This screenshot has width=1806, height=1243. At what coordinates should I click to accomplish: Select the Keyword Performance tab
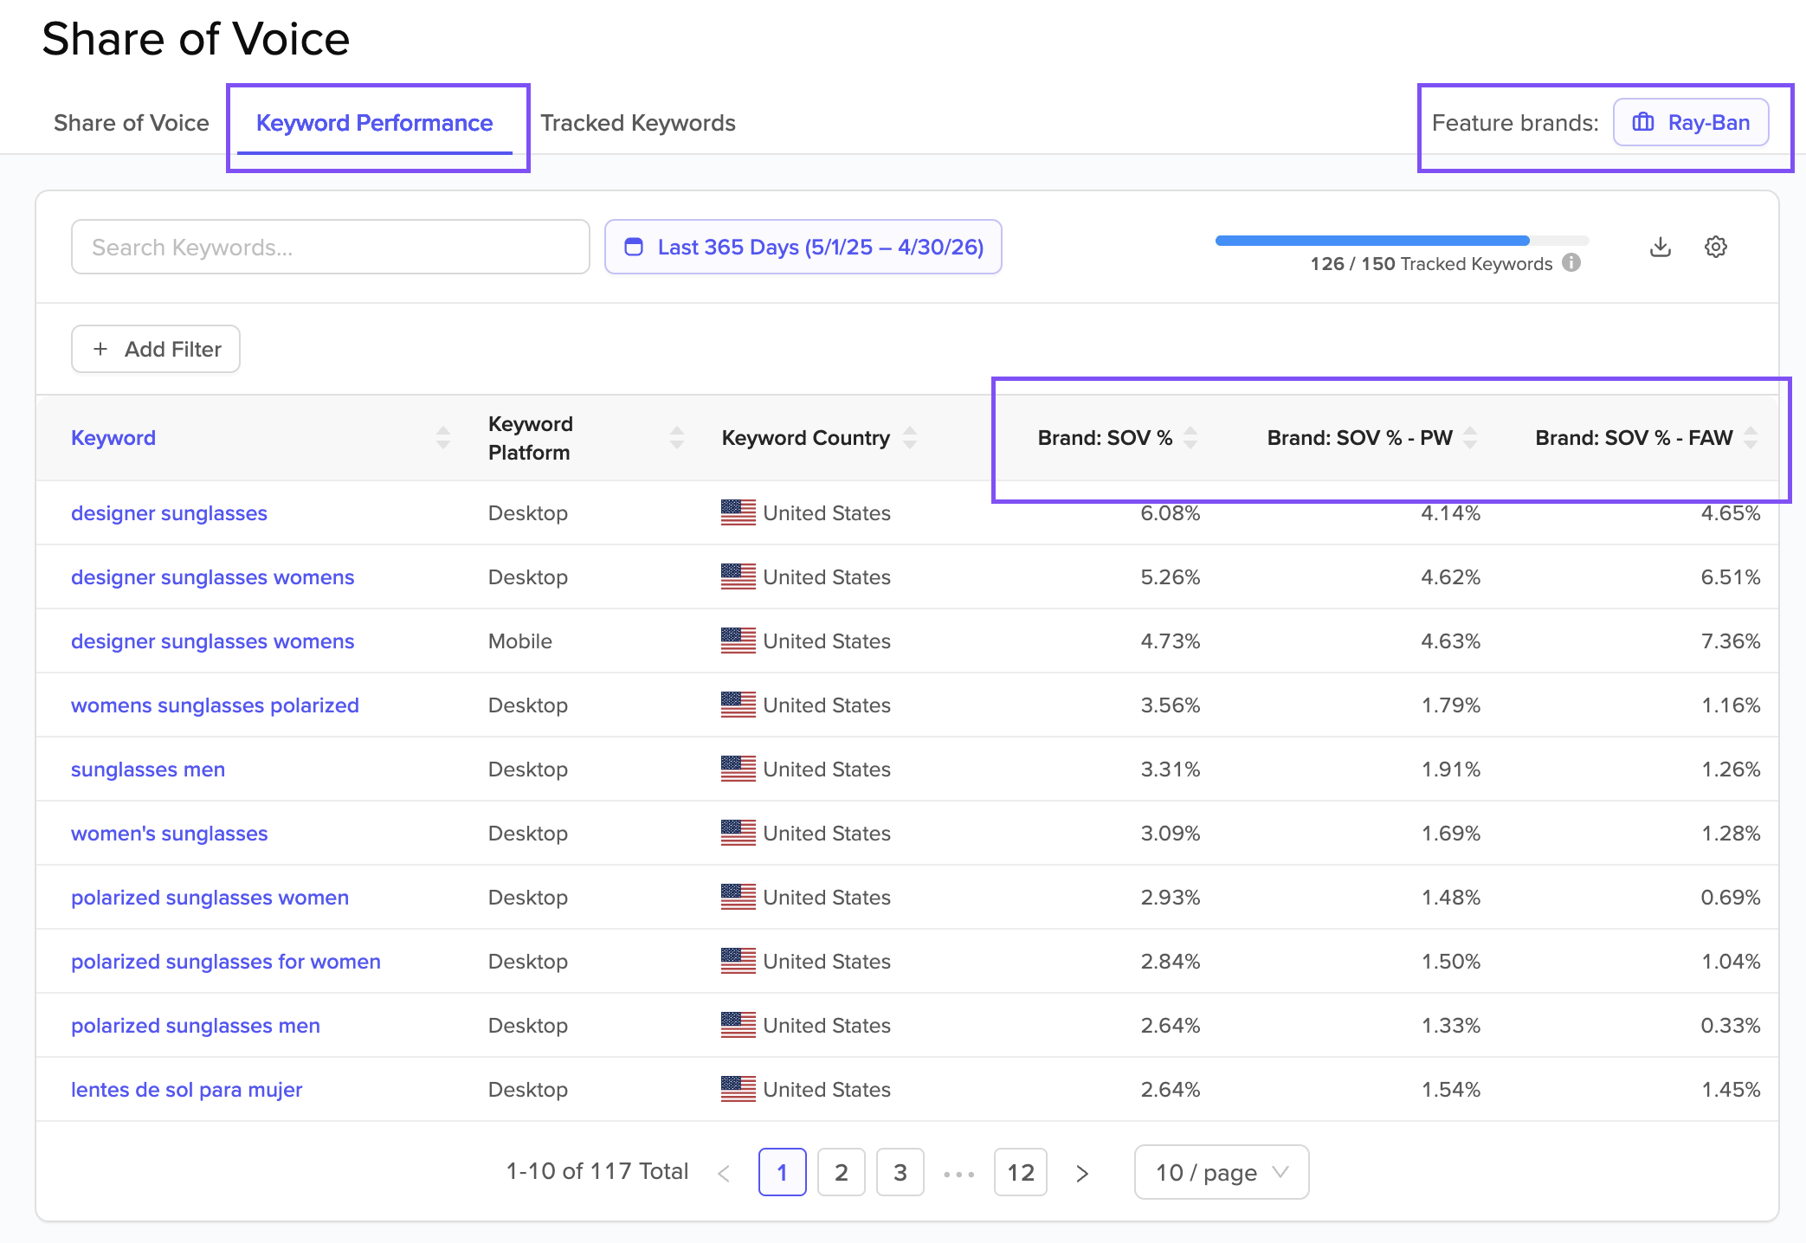coord(374,123)
